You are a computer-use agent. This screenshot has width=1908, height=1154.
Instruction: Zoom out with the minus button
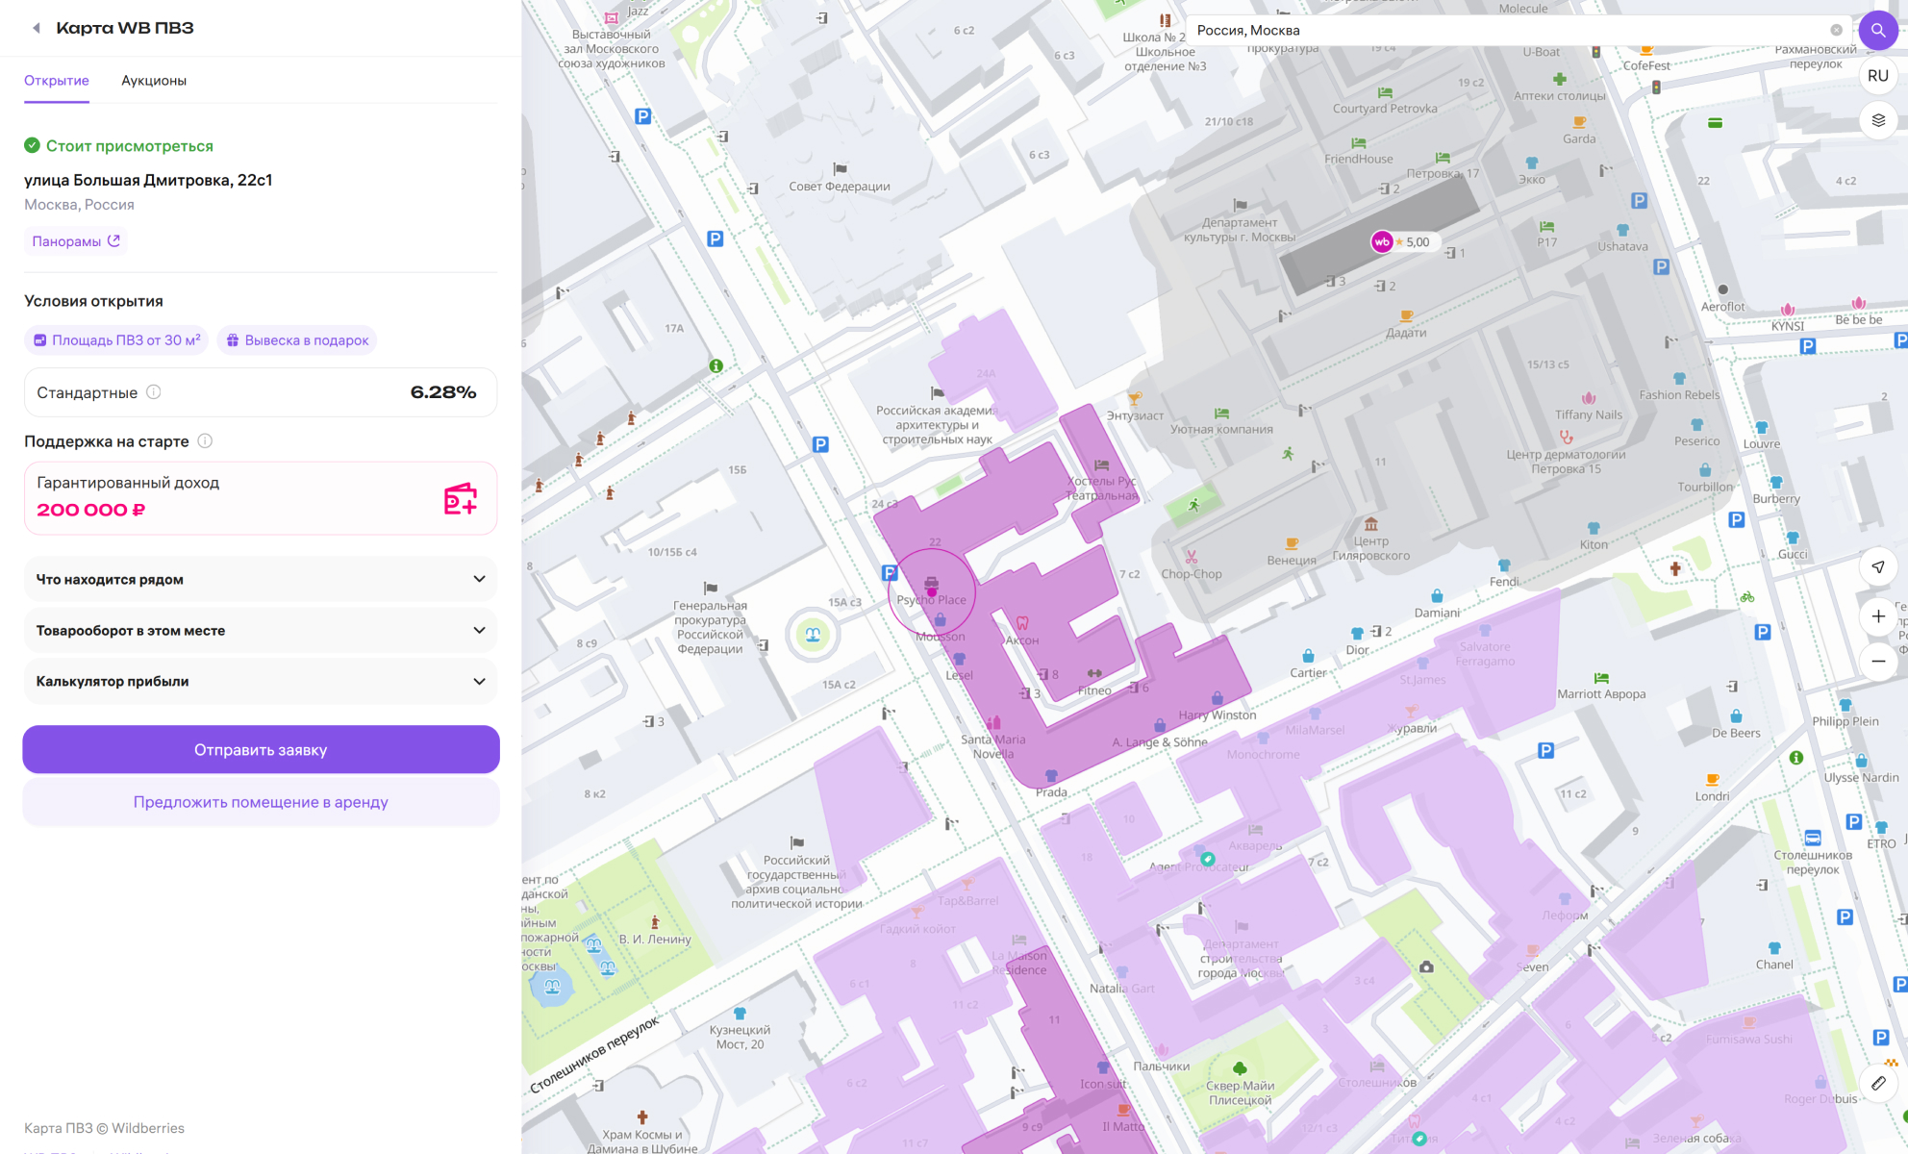tap(1877, 662)
